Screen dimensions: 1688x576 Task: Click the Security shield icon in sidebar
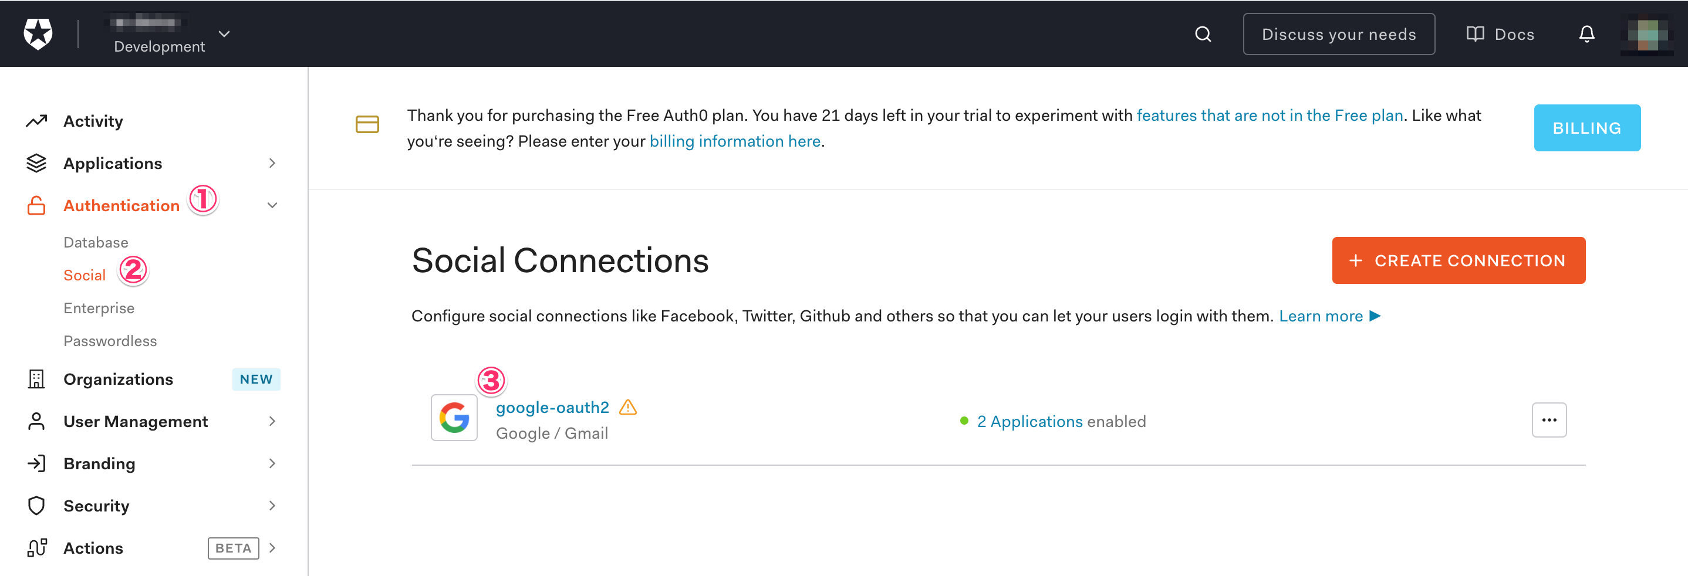(x=37, y=506)
